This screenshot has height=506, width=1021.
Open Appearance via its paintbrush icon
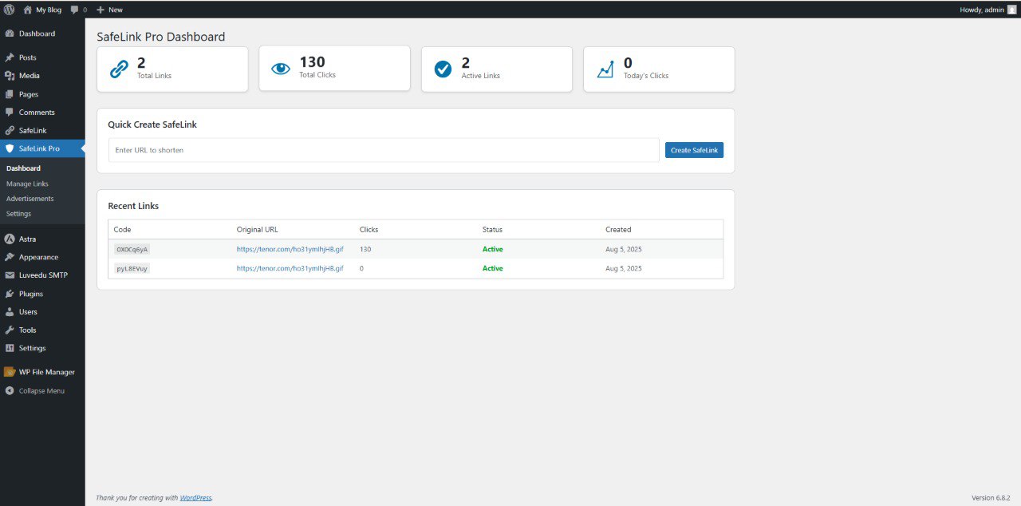tap(10, 257)
